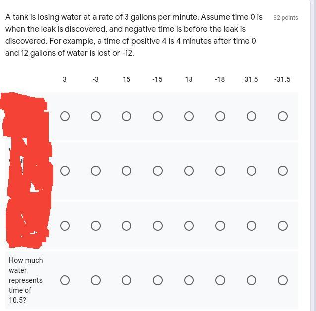Choose -15 in the time of 10.5 row
Image resolution: width=316 pixels, height=311 pixels.
(158, 280)
